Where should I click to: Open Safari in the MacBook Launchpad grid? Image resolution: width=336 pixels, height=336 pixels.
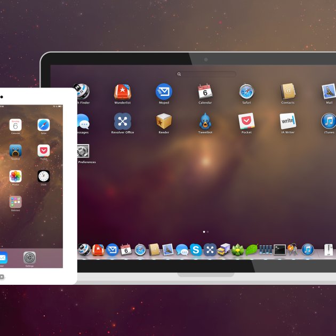pyautogui.click(x=246, y=92)
